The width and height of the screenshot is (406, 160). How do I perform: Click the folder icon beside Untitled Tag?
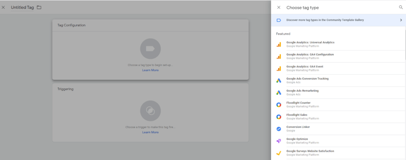pyautogui.click(x=39, y=8)
